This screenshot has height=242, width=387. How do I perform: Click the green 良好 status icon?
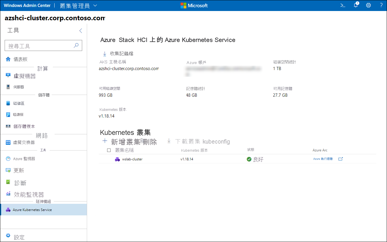249,159
